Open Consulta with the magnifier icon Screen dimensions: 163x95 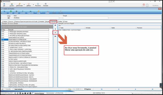point(23,11)
